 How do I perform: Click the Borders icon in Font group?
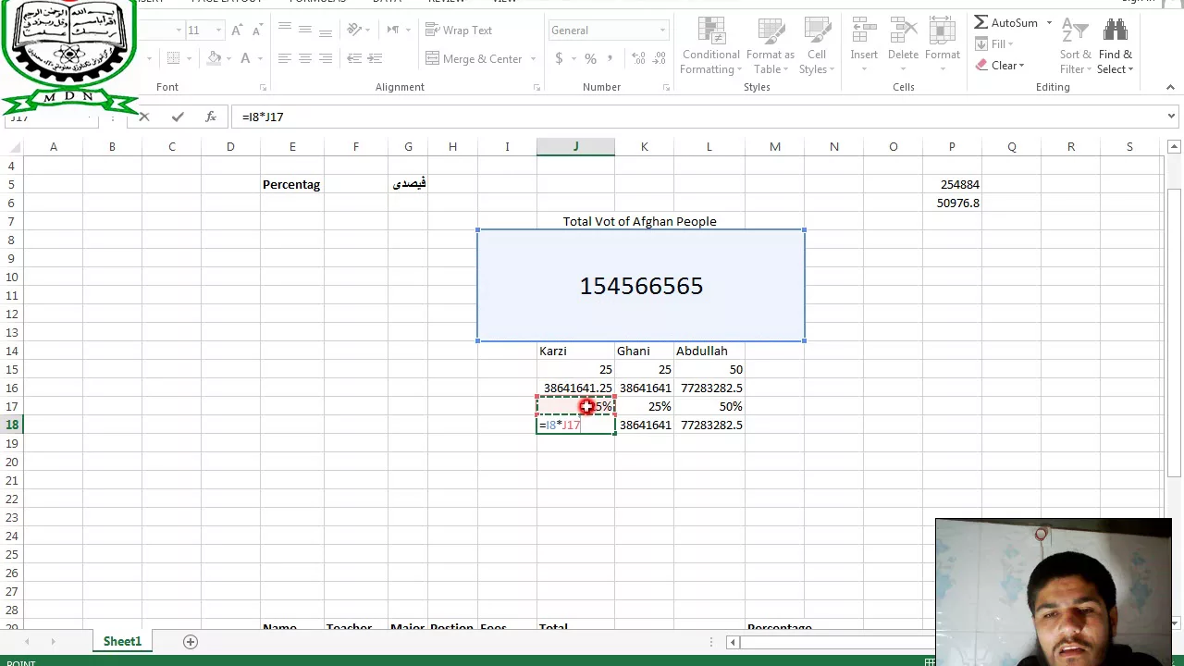(x=173, y=58)
